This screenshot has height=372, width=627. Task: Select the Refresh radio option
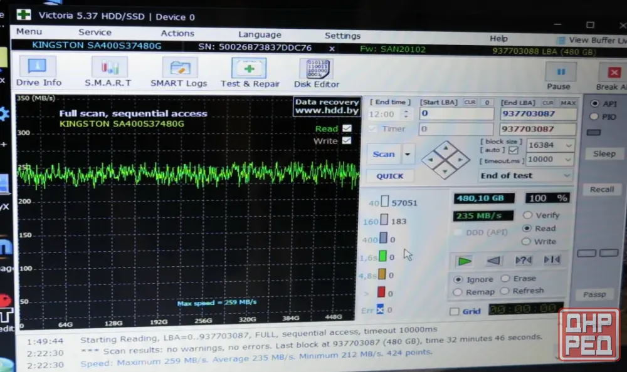(x=504, y=291)
